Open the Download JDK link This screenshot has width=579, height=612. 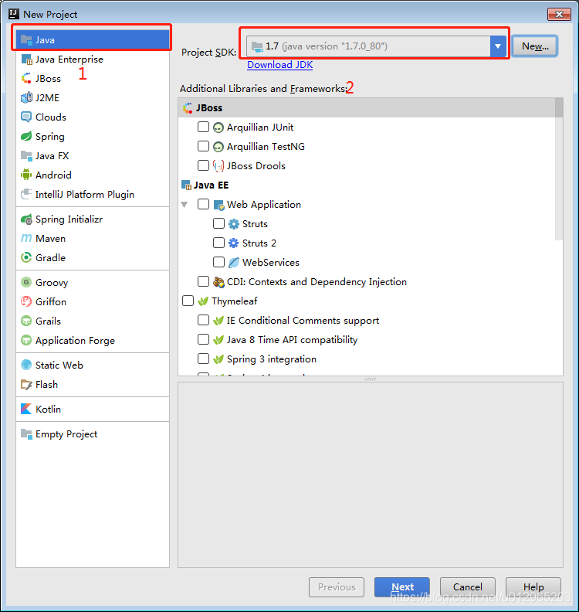[280, 65]
